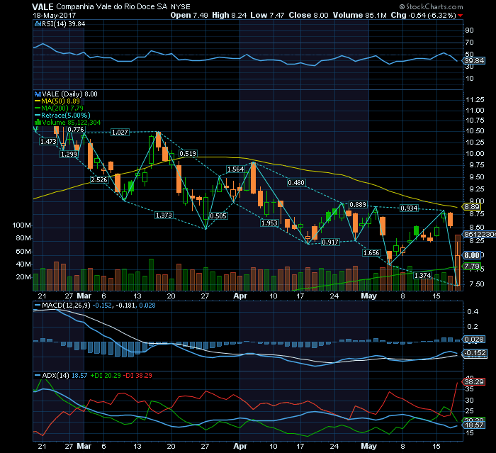Click the retrace label 0.934
This screenshot has height=453, width=496.
410,208
